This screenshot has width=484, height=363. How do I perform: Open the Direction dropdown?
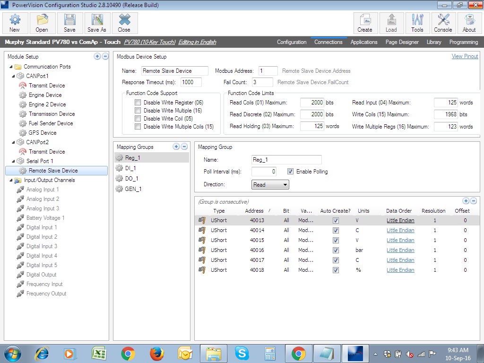270,185
